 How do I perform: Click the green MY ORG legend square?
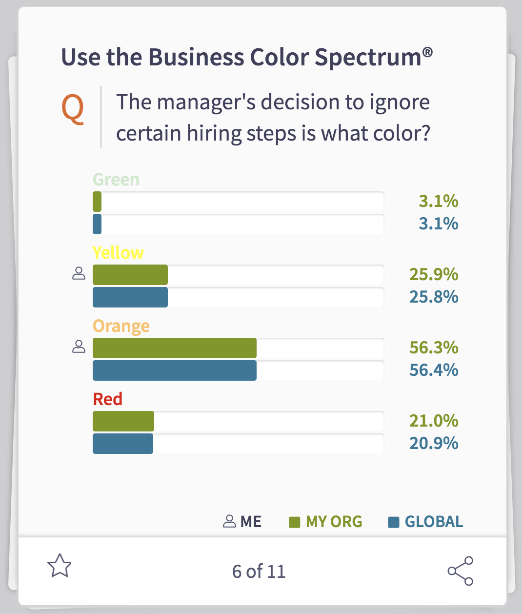(x=295, y=521)
